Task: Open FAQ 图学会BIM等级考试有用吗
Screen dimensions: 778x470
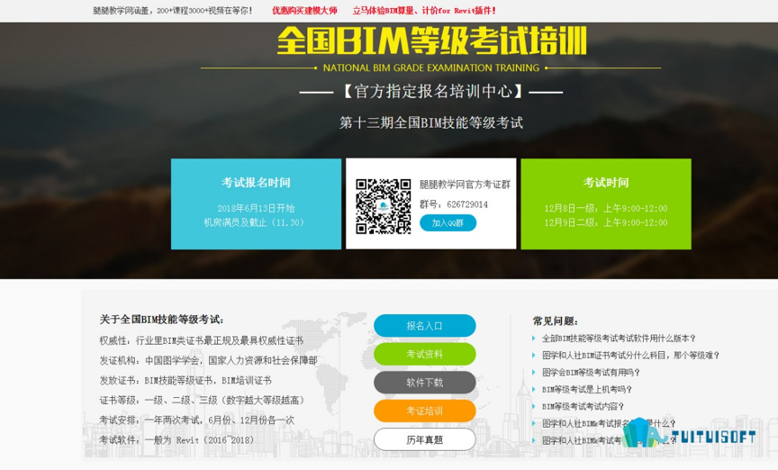Action: [x=591, y=372]
